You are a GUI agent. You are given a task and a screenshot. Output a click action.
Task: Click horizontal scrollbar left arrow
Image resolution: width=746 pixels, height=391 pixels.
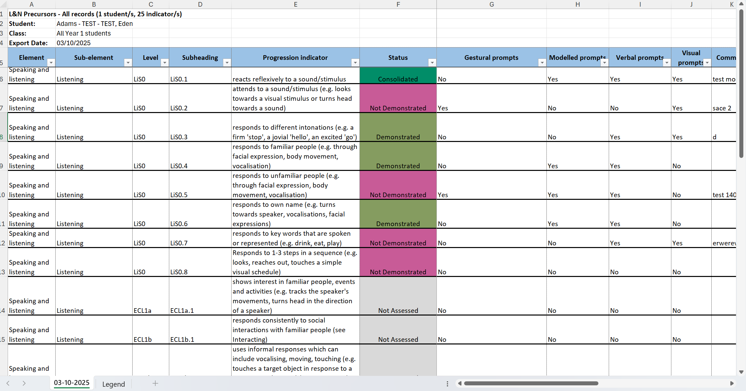pos(460,383)
